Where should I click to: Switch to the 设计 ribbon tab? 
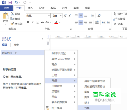[42, 8]
